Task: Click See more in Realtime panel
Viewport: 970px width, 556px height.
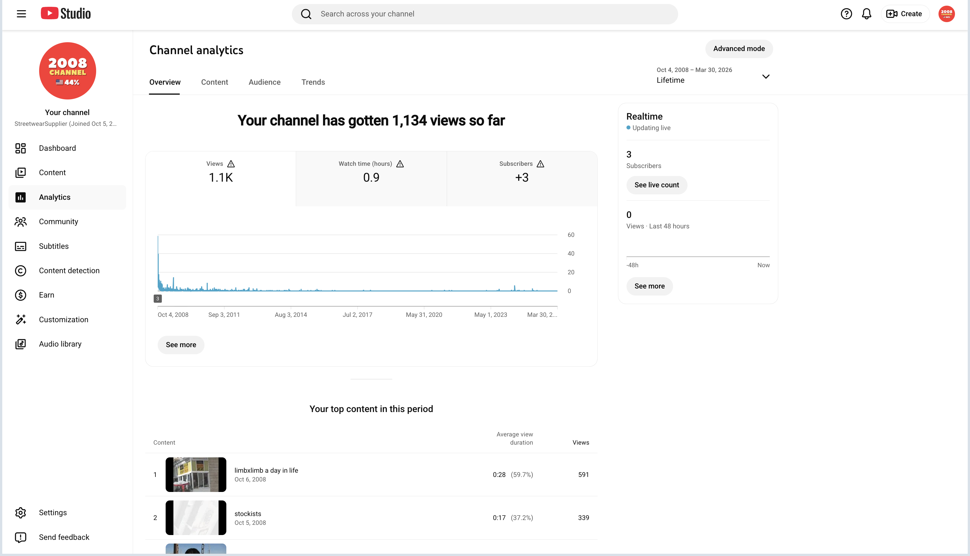Action: click(649, 287)
